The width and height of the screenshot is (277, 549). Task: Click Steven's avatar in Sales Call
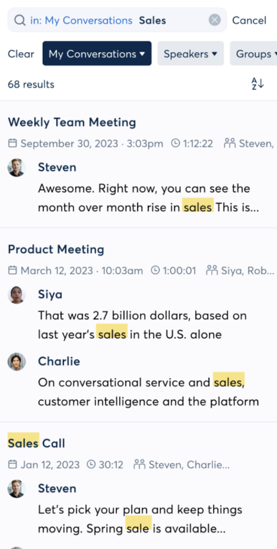[16, 489]
